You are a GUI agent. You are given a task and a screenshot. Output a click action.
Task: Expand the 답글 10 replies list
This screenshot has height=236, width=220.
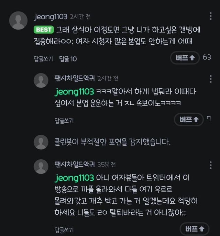pyautogui.click(x=68, y=59)
